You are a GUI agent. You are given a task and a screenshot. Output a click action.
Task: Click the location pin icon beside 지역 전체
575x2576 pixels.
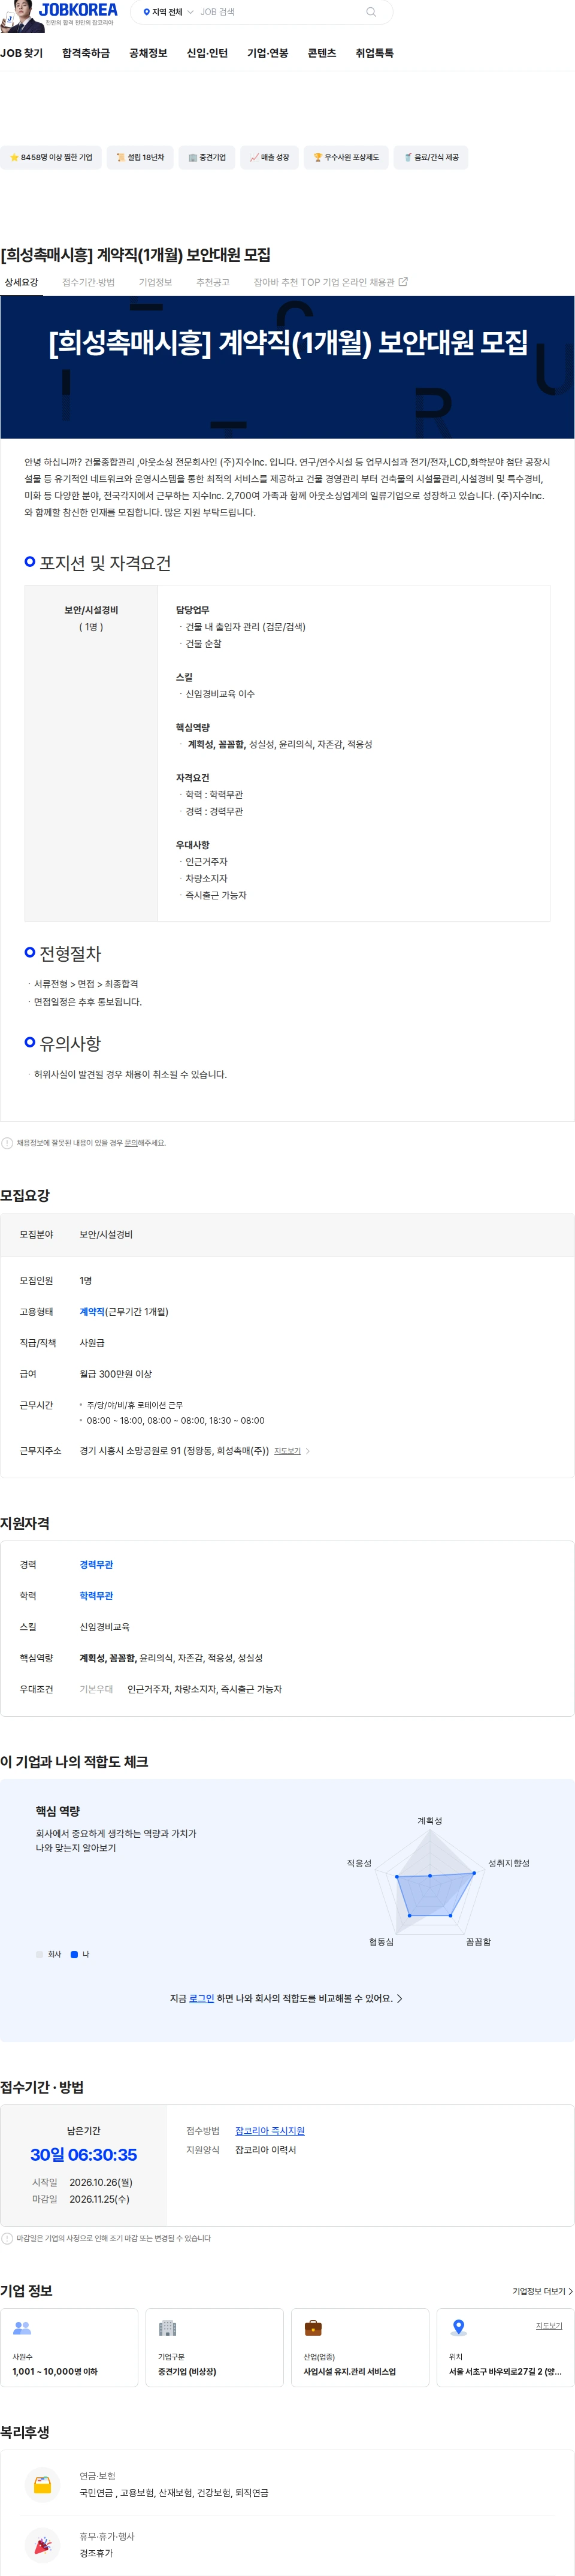point(146,12)
